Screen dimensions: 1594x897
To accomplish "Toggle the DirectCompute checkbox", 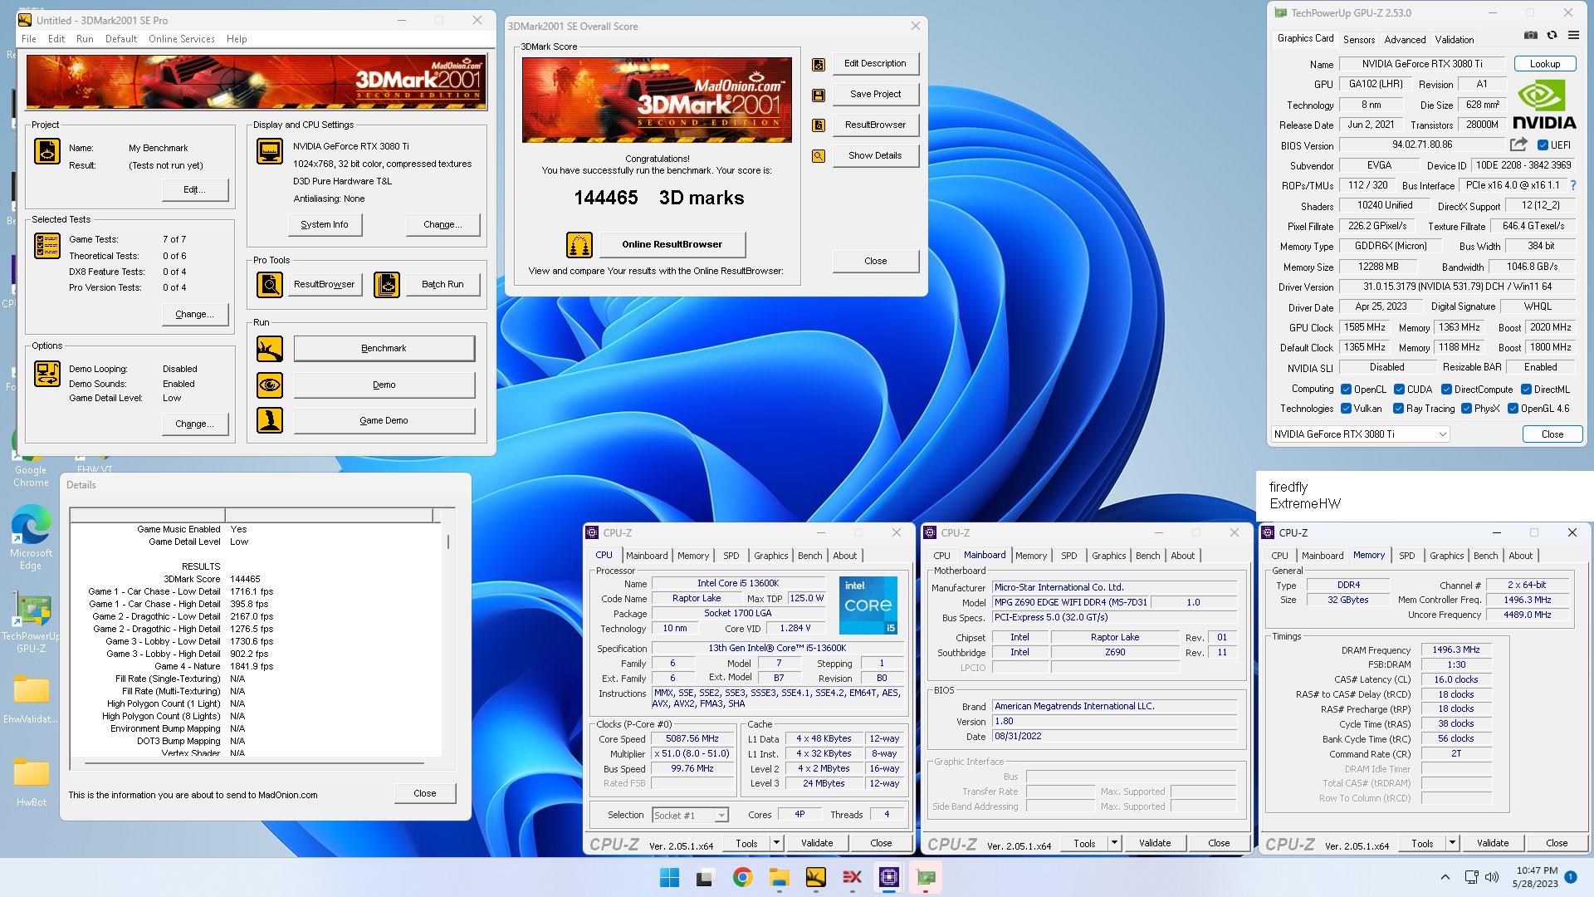I will coord(1446,390).
